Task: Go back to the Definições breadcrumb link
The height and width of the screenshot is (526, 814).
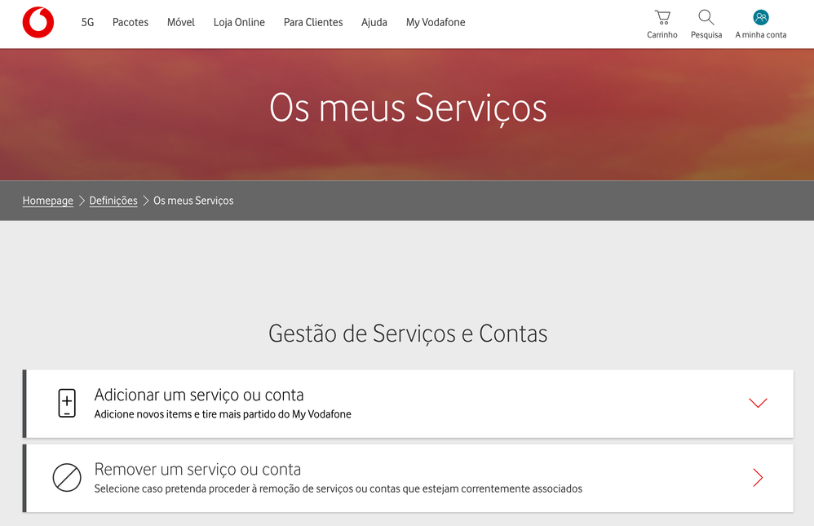Action: pyautogui.click(x=113, y=201)
